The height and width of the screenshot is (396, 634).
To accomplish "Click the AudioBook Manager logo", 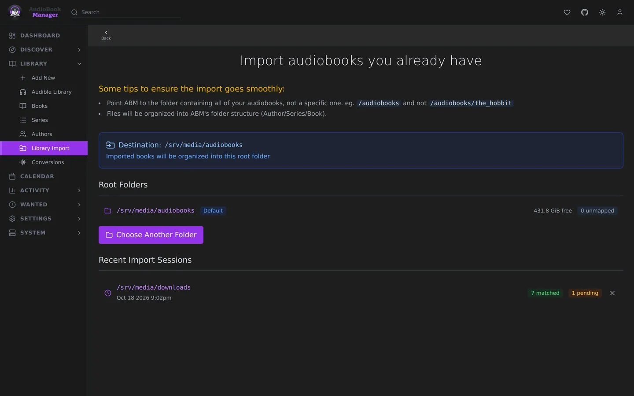I will point(34,12).
